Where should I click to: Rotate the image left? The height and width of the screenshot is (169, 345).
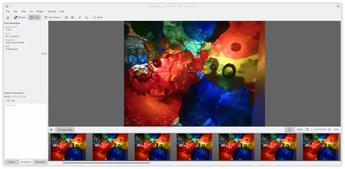pyautogui.click(x=80, y=17)
